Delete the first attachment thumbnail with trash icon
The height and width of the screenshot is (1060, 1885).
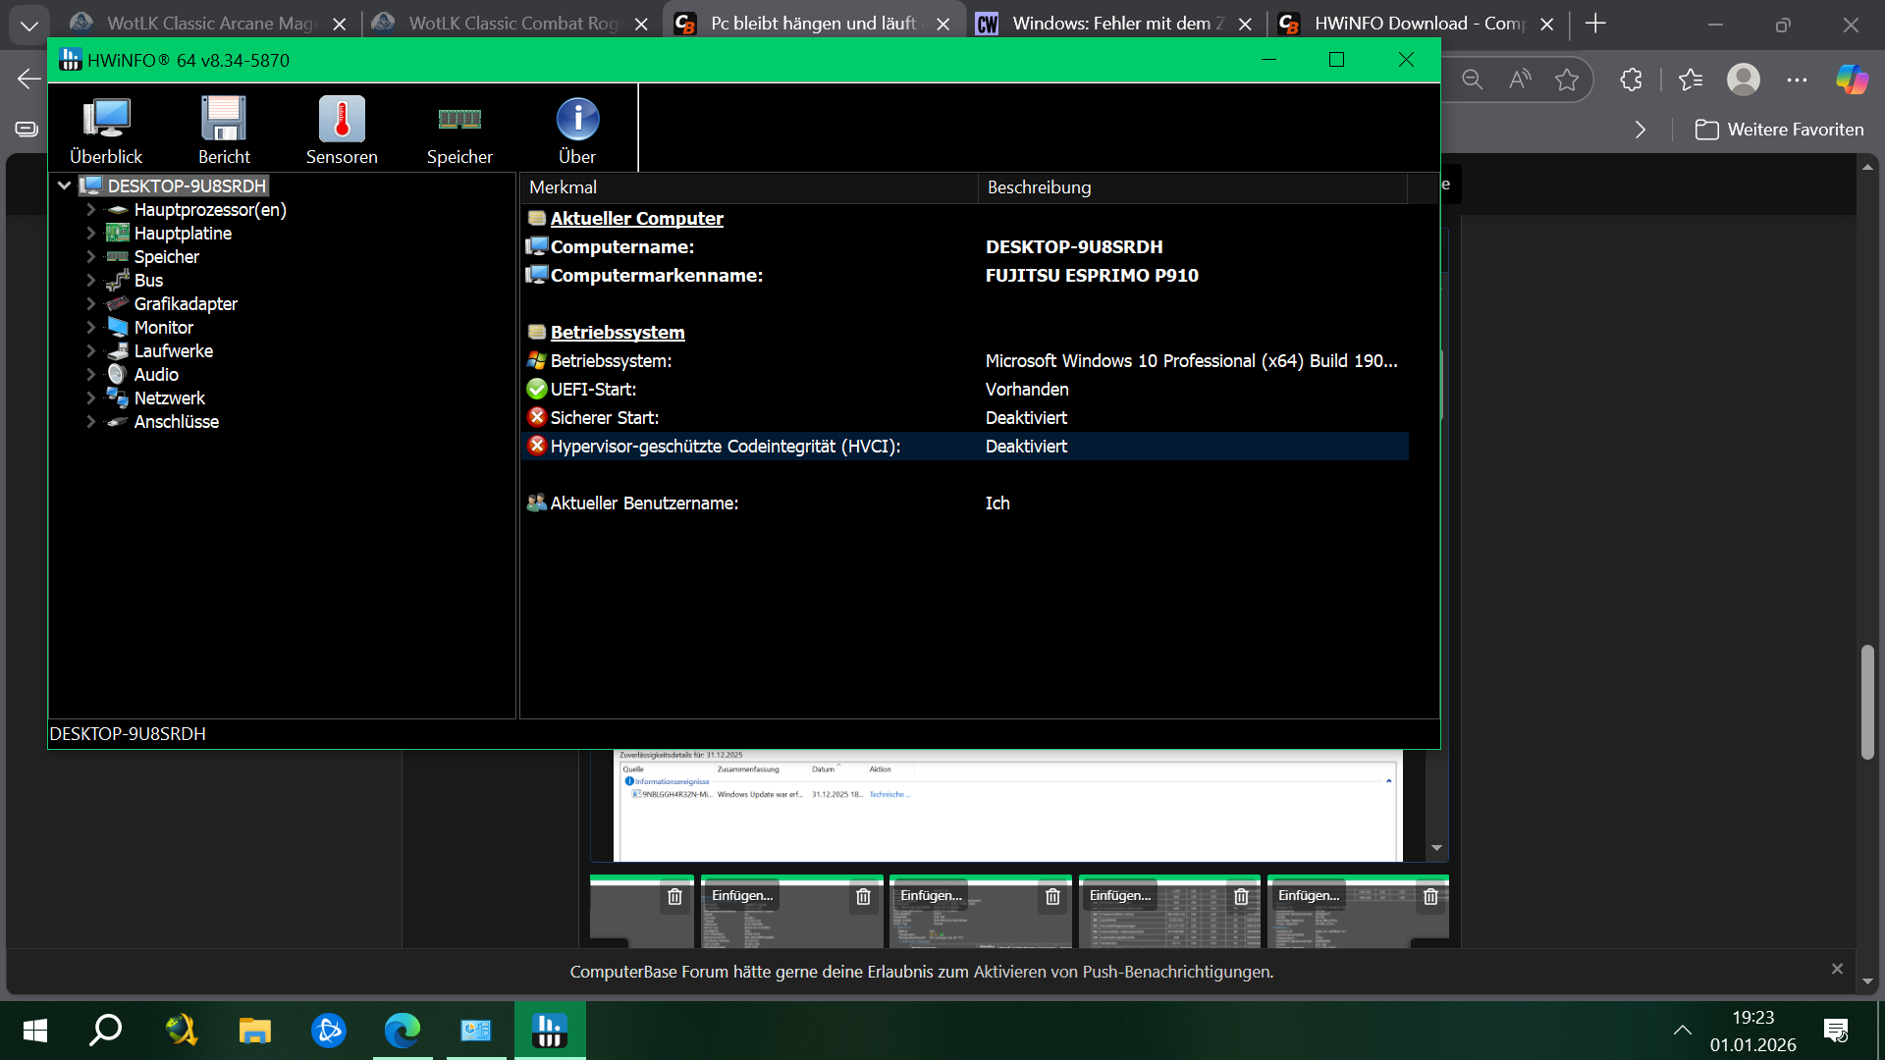[674, 897]
